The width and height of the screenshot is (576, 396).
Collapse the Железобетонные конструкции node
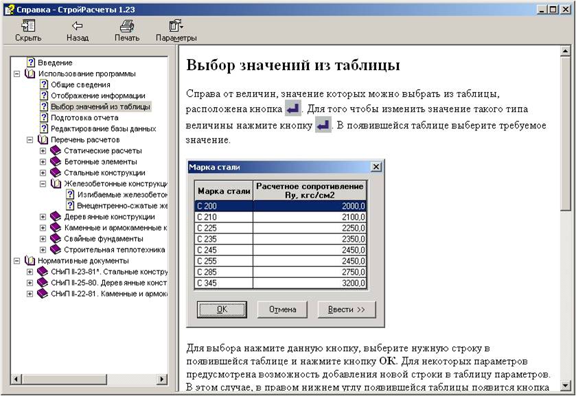tap(43, 184)
